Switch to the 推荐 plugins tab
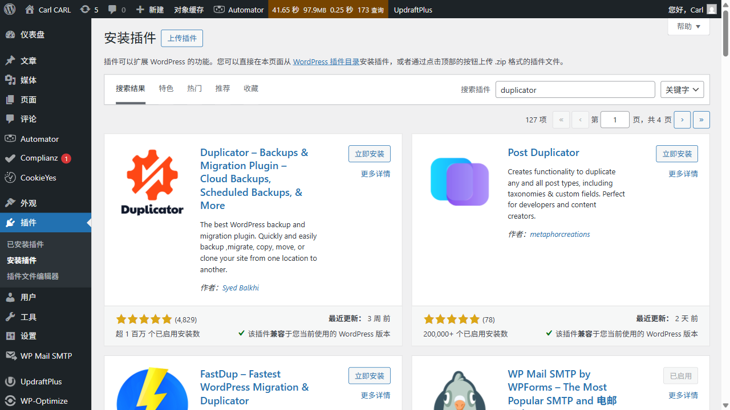The height and width of the screenshot is (410, 730). [222, 88]
